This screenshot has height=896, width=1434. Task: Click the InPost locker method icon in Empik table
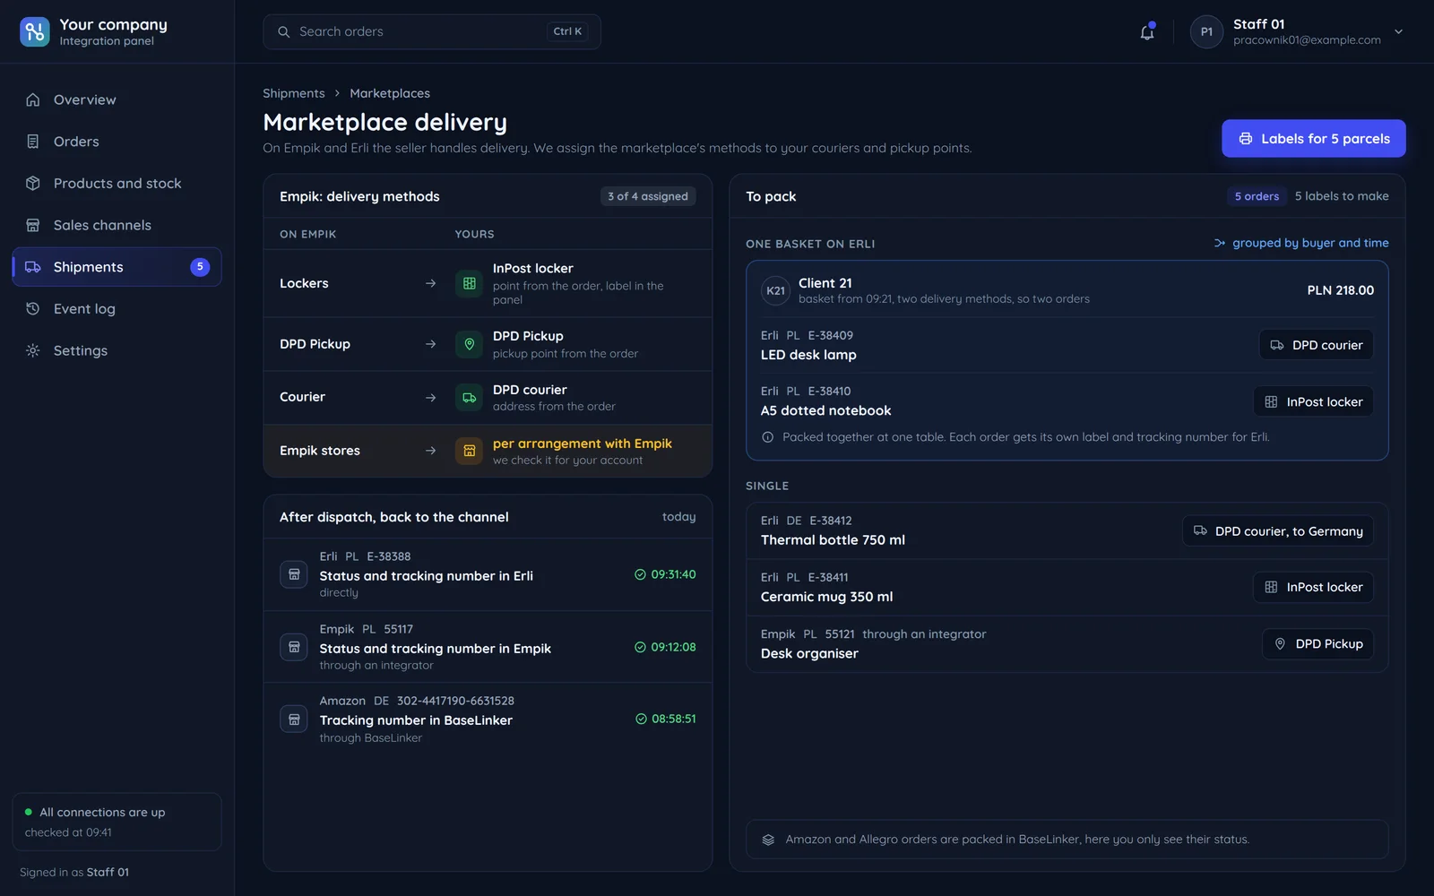(469, 283)
